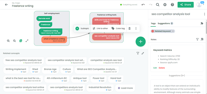The image size is (207, 94).
Task: Zoom in on the mind map canvas
Action: [x=8, y=41]
